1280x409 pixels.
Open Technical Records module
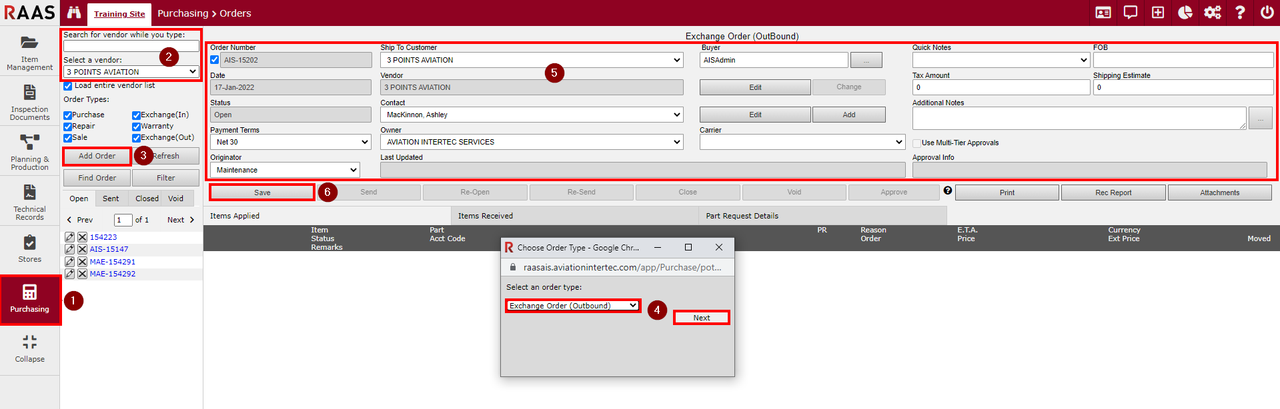(x=29, y=202)
